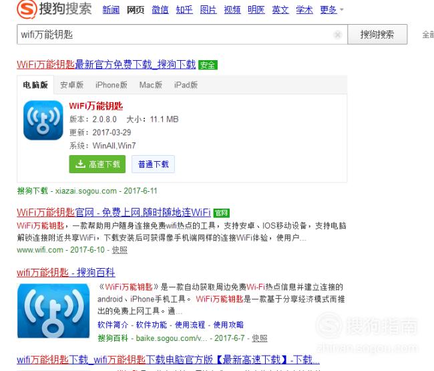Image resolution: width=434 pixels, height=371 pixels.
Task: Open the 新闻 search category
Action: pos(111,10)
